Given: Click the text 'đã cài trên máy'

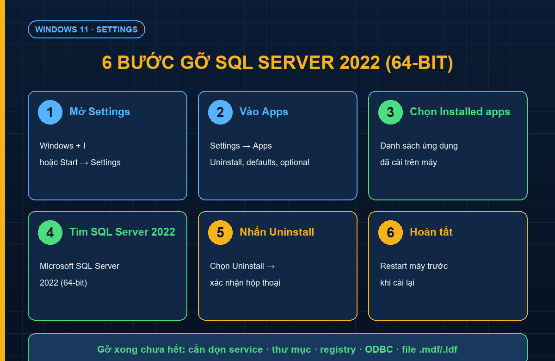Looking at the screenshot, I should point(408,162).
